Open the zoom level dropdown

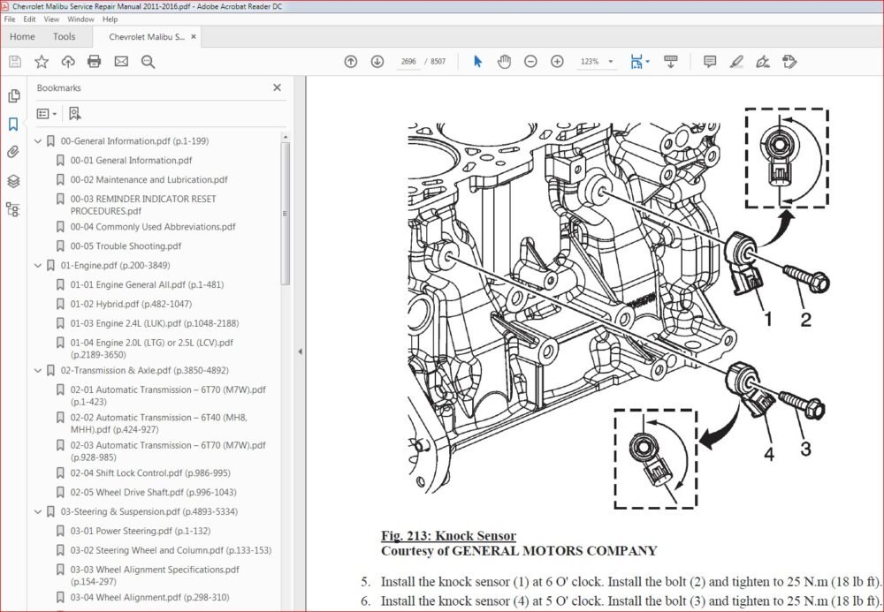pos(611,61)
